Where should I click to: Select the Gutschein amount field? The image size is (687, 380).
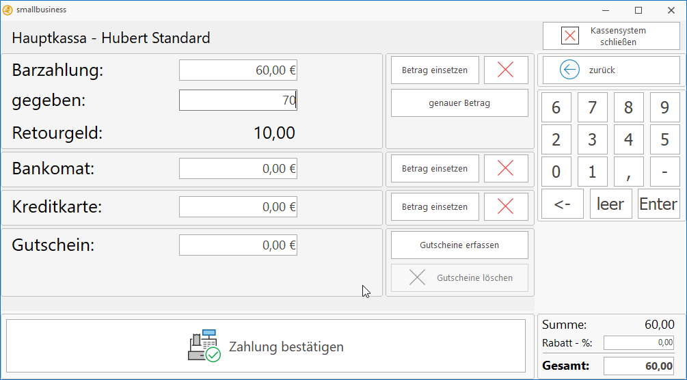click(238, 245)
